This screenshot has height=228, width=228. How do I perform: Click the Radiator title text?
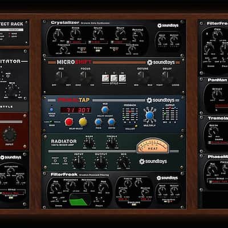[x=64, y=141]
